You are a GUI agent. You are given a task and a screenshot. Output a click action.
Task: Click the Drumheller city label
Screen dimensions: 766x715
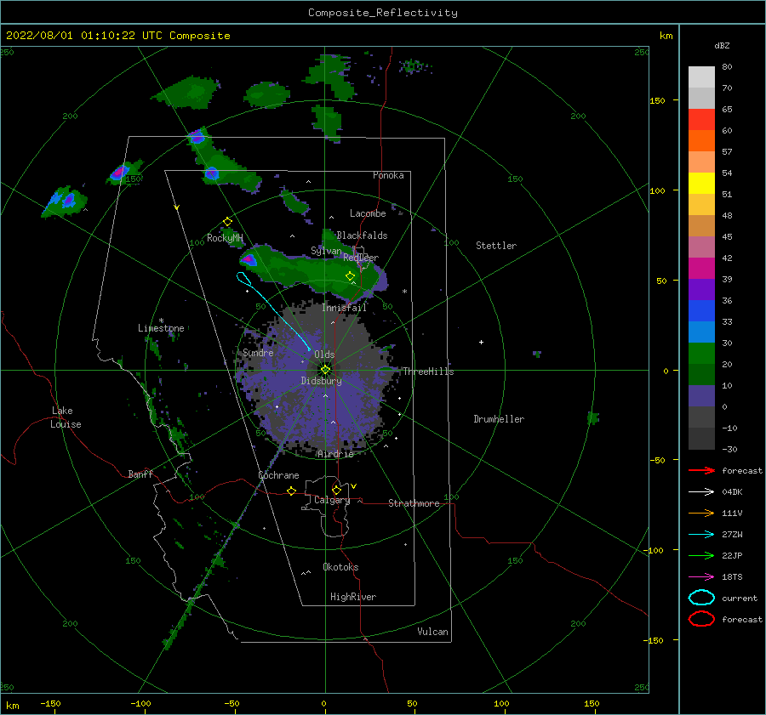[x=499, y=419]
